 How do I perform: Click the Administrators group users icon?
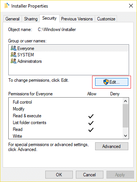coord(14,61)
